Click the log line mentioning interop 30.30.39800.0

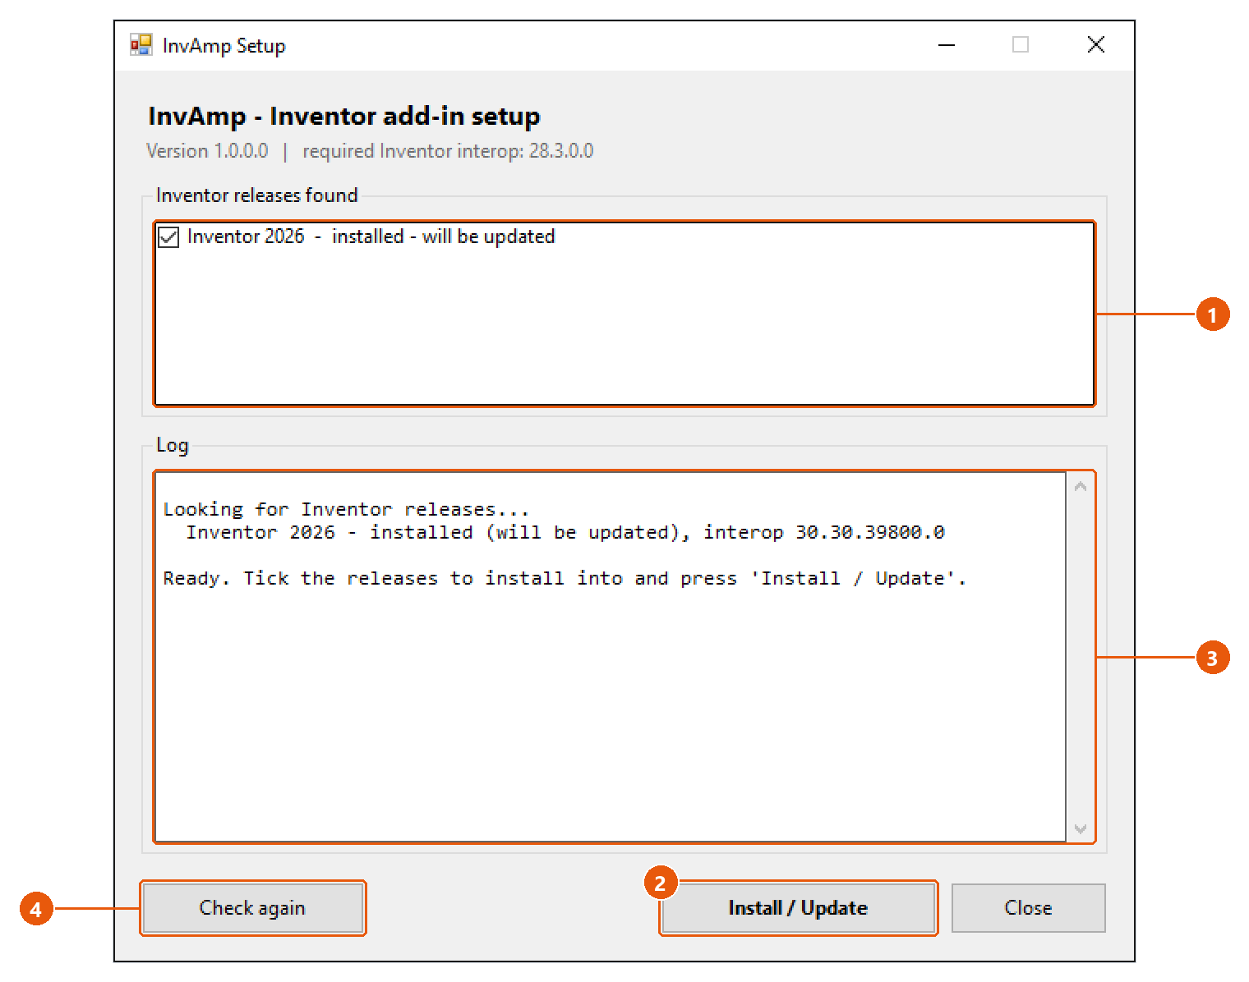pos(565,532)
